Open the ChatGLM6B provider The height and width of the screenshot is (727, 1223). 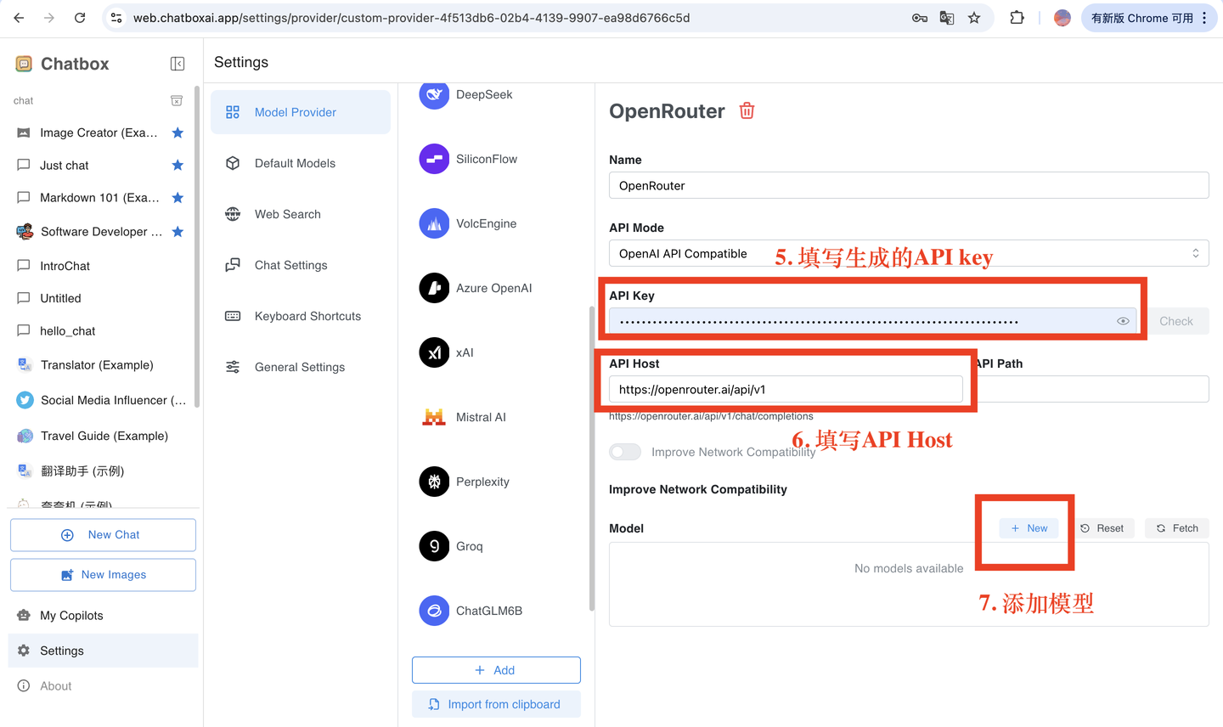point(434,611)
